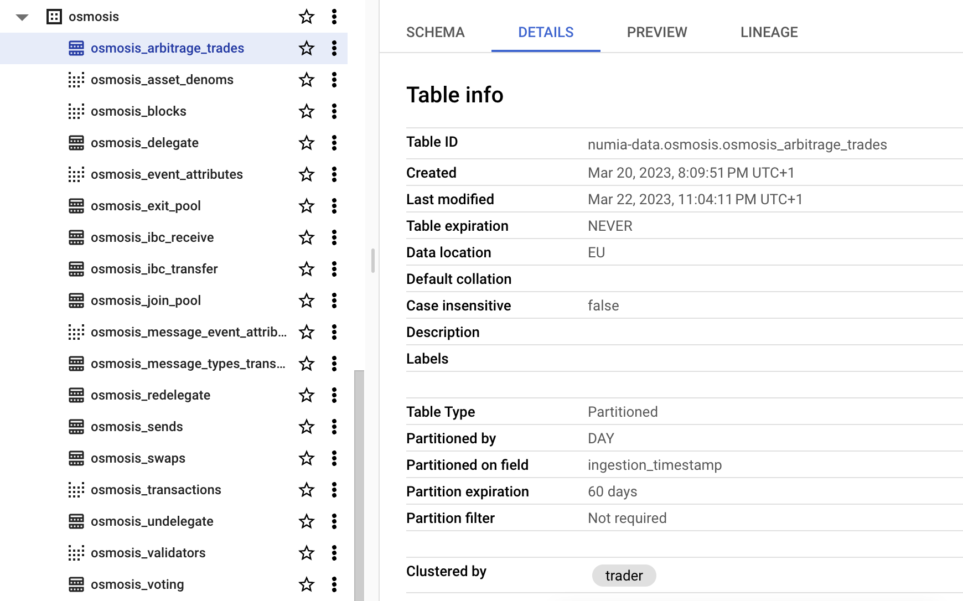Click the osmosis_validators view icon
This screenshot has width=963, height=601.
(76, 553)
